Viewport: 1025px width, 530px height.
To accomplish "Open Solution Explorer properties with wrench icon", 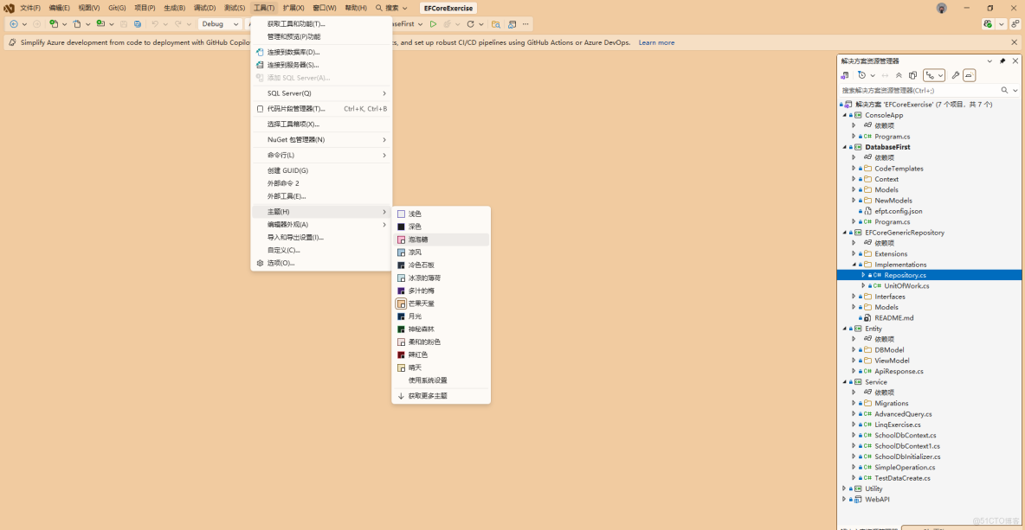I will [956, 75].
